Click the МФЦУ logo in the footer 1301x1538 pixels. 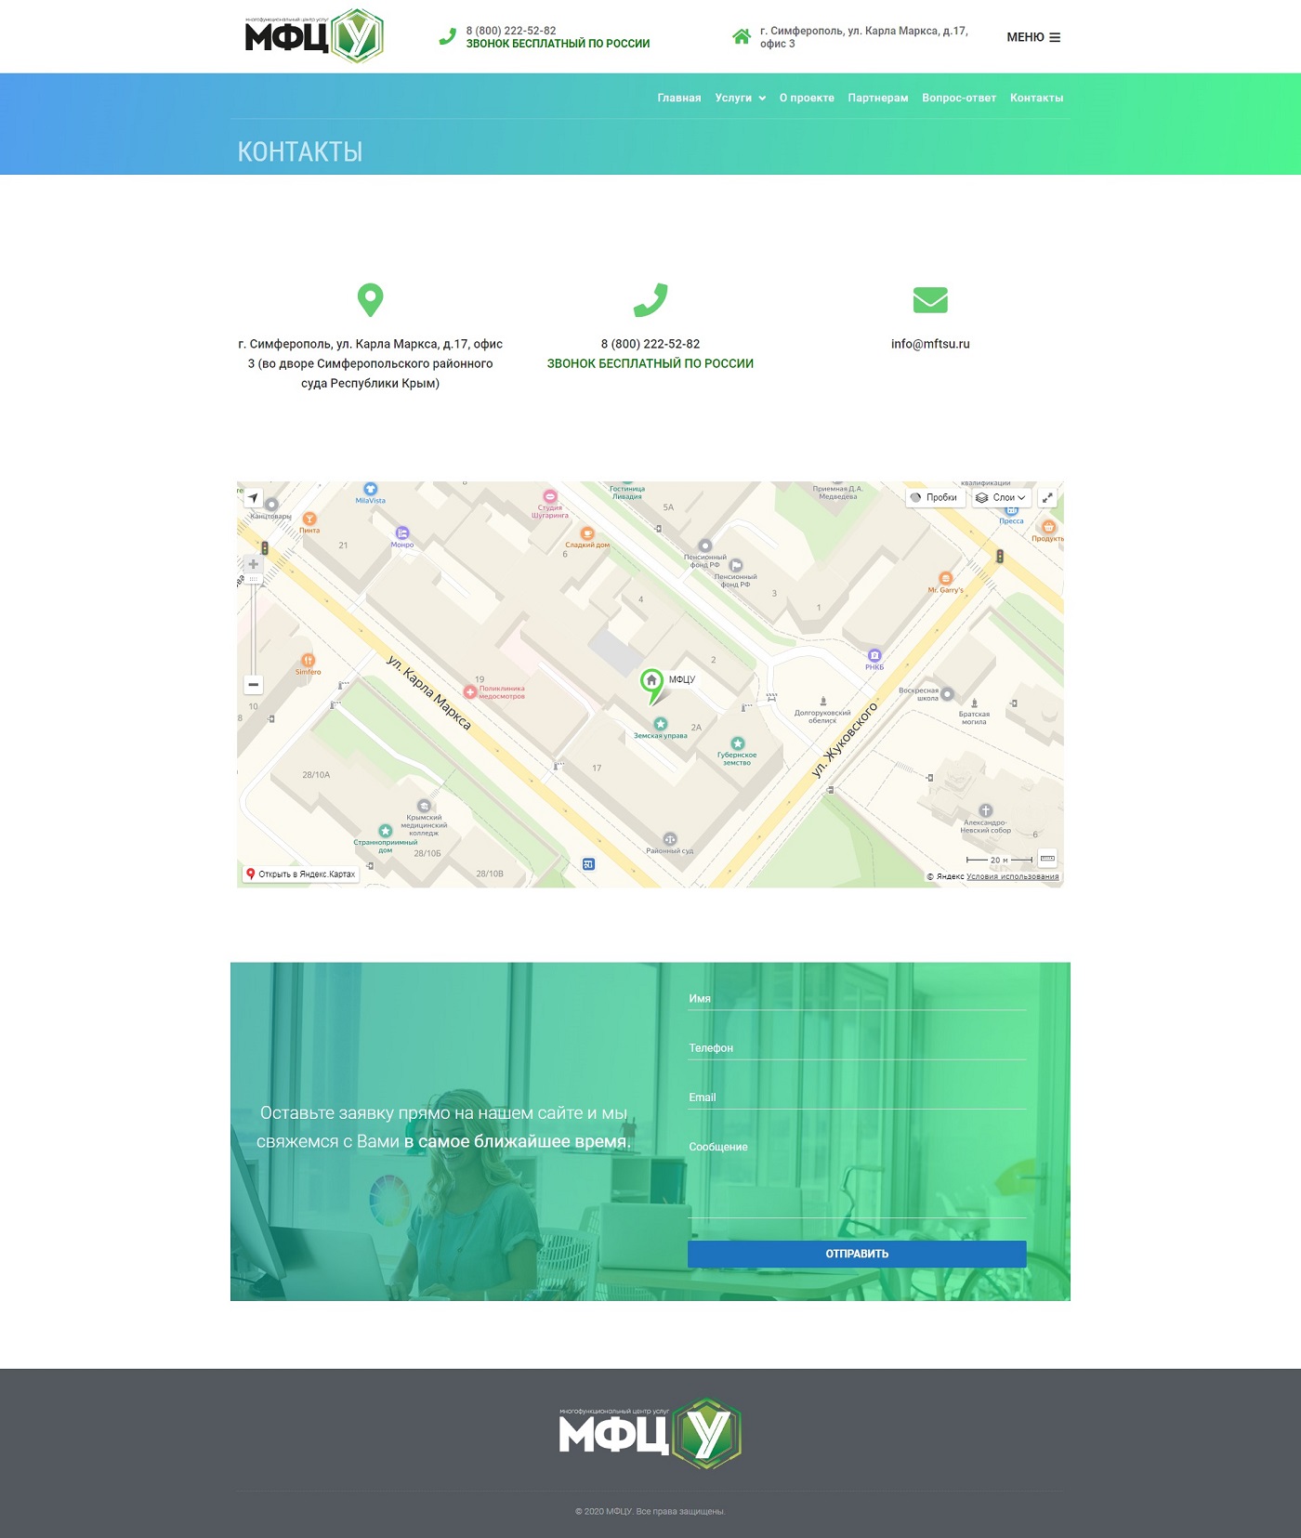[x=650, y=1433]
